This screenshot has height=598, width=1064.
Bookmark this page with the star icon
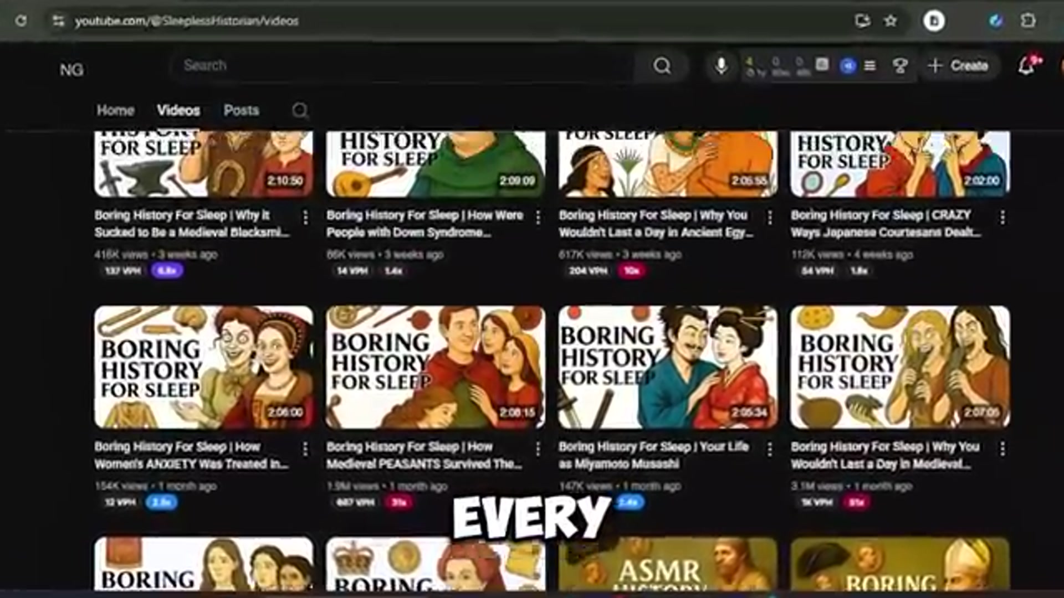point(891,21)
